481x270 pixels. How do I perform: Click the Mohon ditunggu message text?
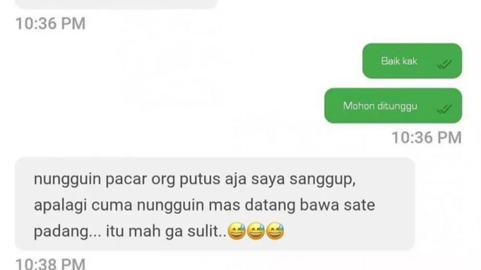[x=380, y=106]
